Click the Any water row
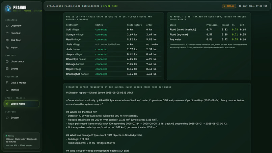The width and height of the screenshot is (272, 153). tap(209, 40)
